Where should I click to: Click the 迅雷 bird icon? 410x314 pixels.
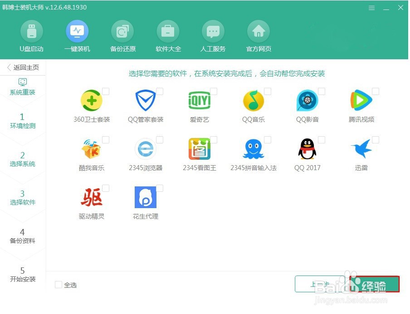point(361,149)
